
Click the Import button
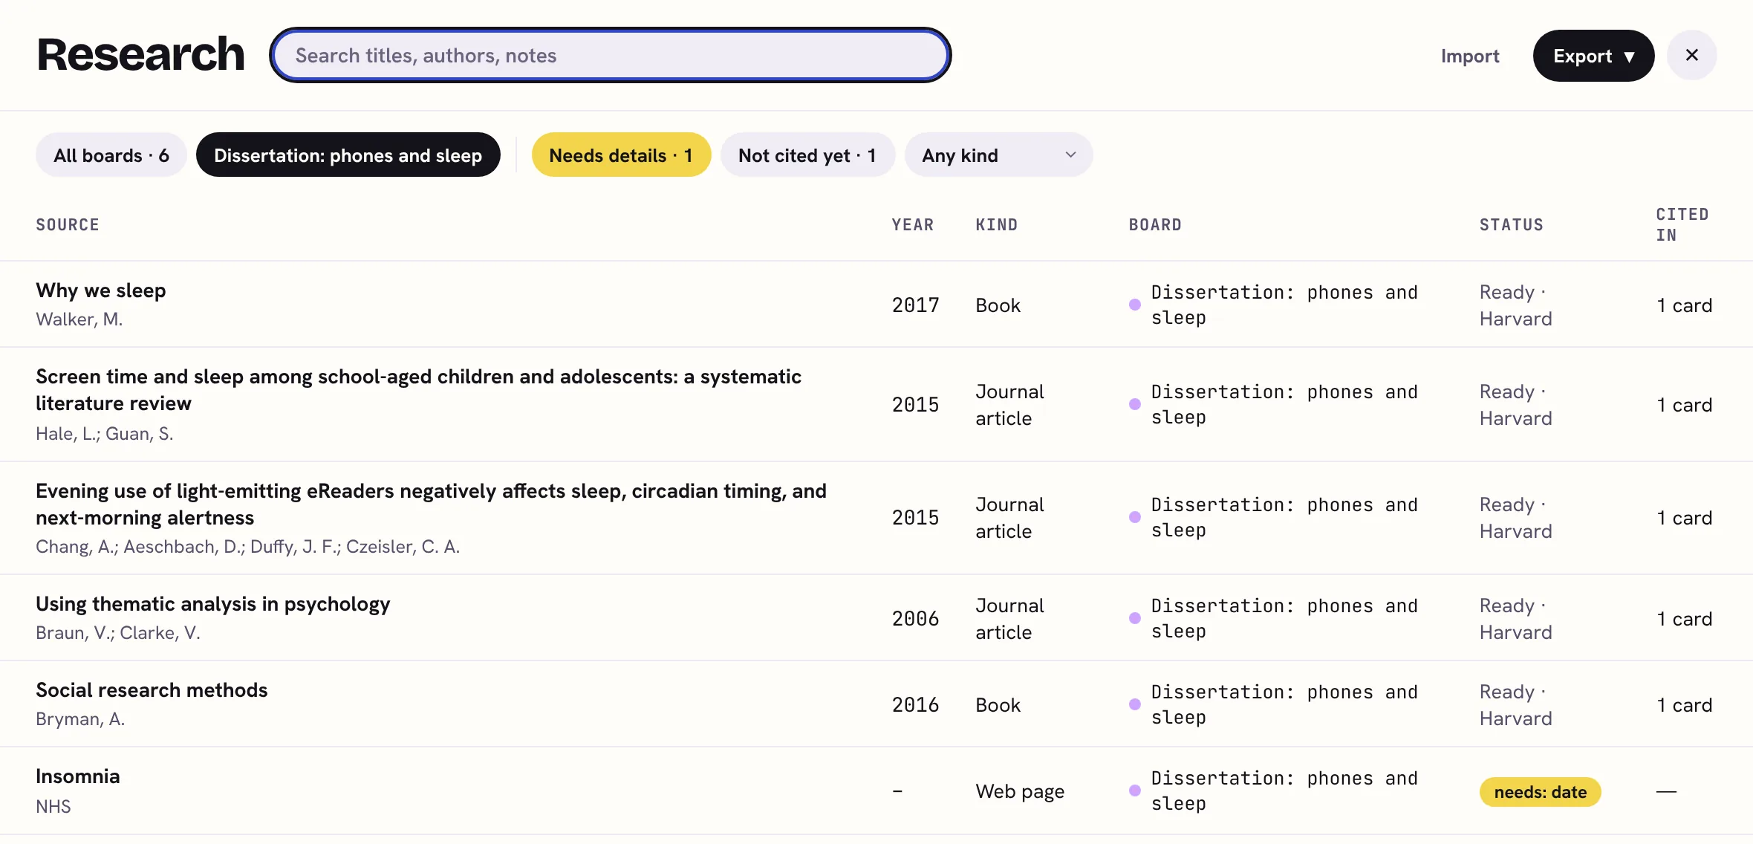[1470, 56]
